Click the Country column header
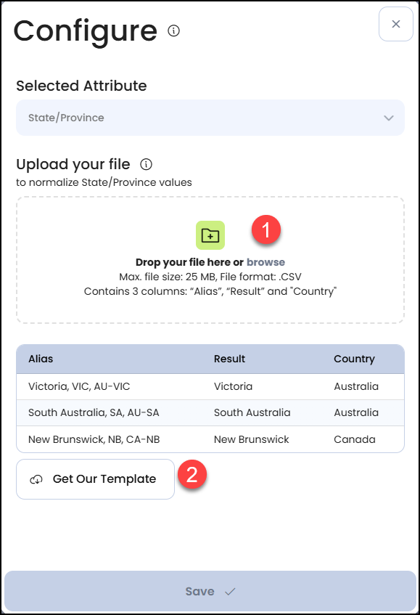420x615 pixels. tap(355, 359)
